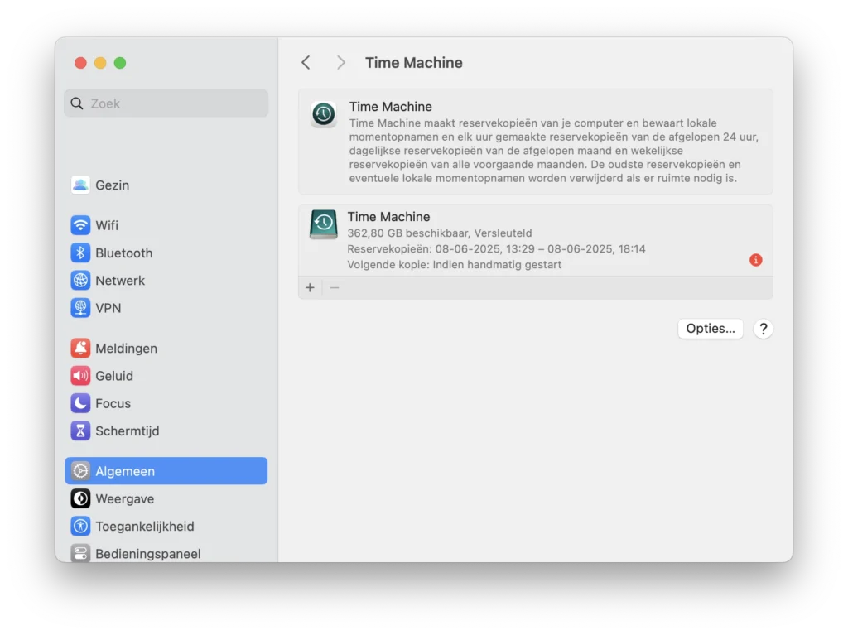
Task: Select the Toegankelijkheid sidebar label
Action: pos(144,526)
